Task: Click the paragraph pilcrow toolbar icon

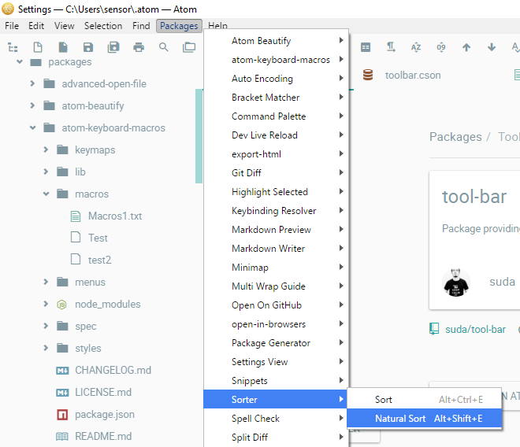Action: [x=391, y=47]
